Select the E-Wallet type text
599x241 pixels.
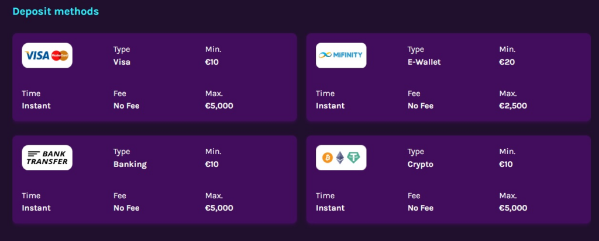click(424, 62)
